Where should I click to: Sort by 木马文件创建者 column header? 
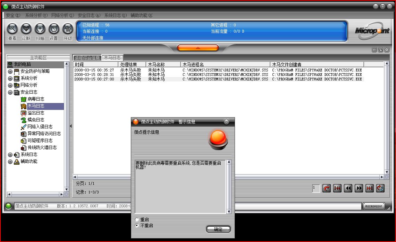[x=317, y=64]
